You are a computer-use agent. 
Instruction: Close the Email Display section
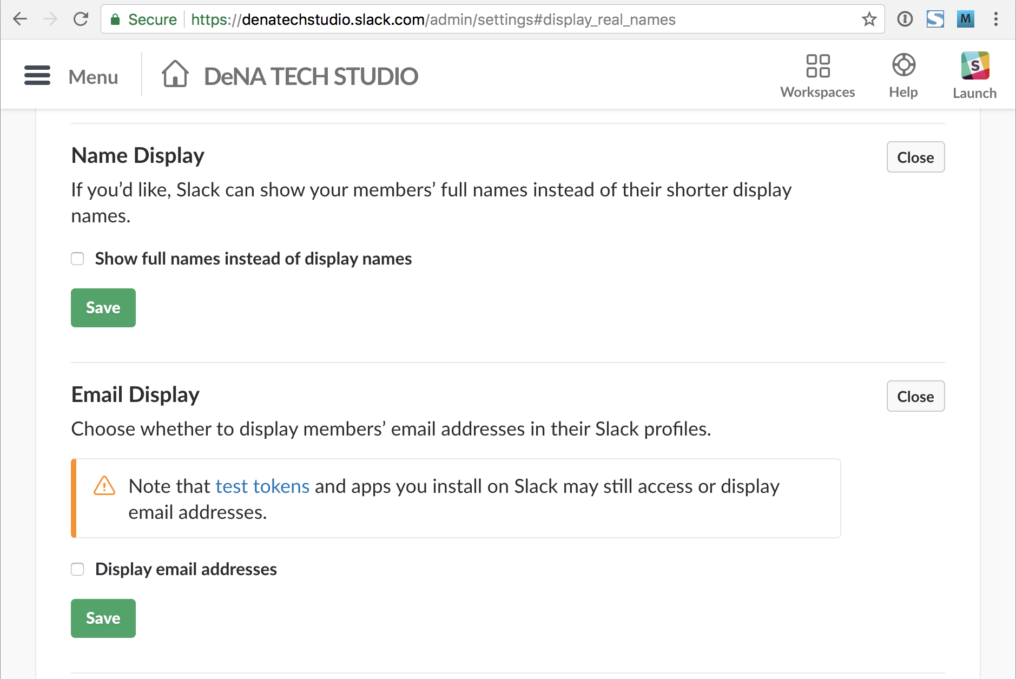tap(915, 396)
